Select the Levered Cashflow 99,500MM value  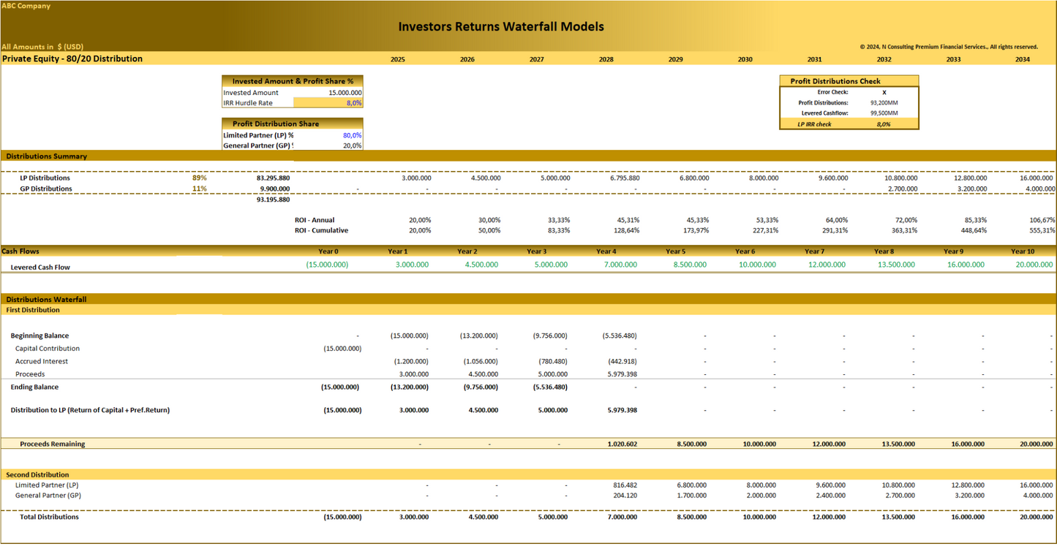pyautogui.click(x=884, y=113)
